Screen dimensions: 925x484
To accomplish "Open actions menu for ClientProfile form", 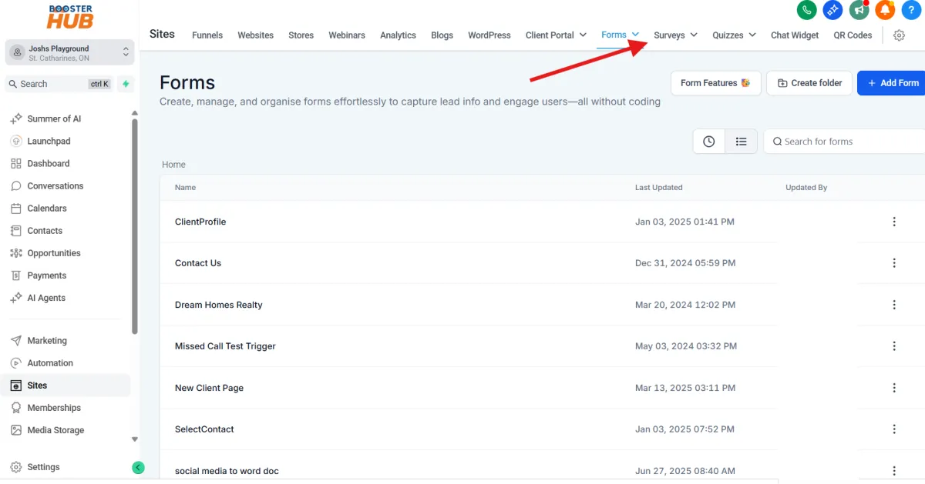I will tap(894, 222).
